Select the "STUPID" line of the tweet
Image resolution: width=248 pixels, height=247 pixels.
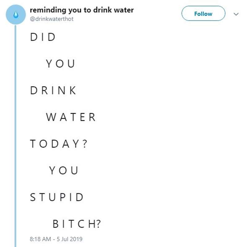(57, 197)
